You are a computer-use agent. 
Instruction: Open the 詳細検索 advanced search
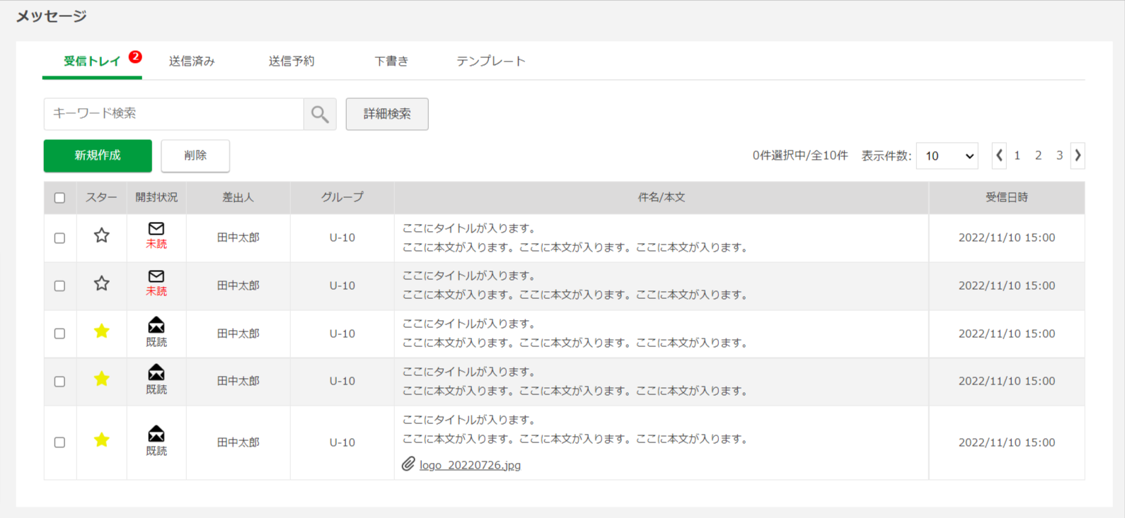click(x=387, y=114)
